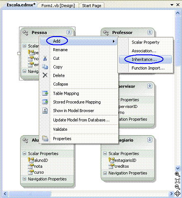Screen dimensions: 182x198
Task: Click the zoom in magnifier icon
Action: 177,174
